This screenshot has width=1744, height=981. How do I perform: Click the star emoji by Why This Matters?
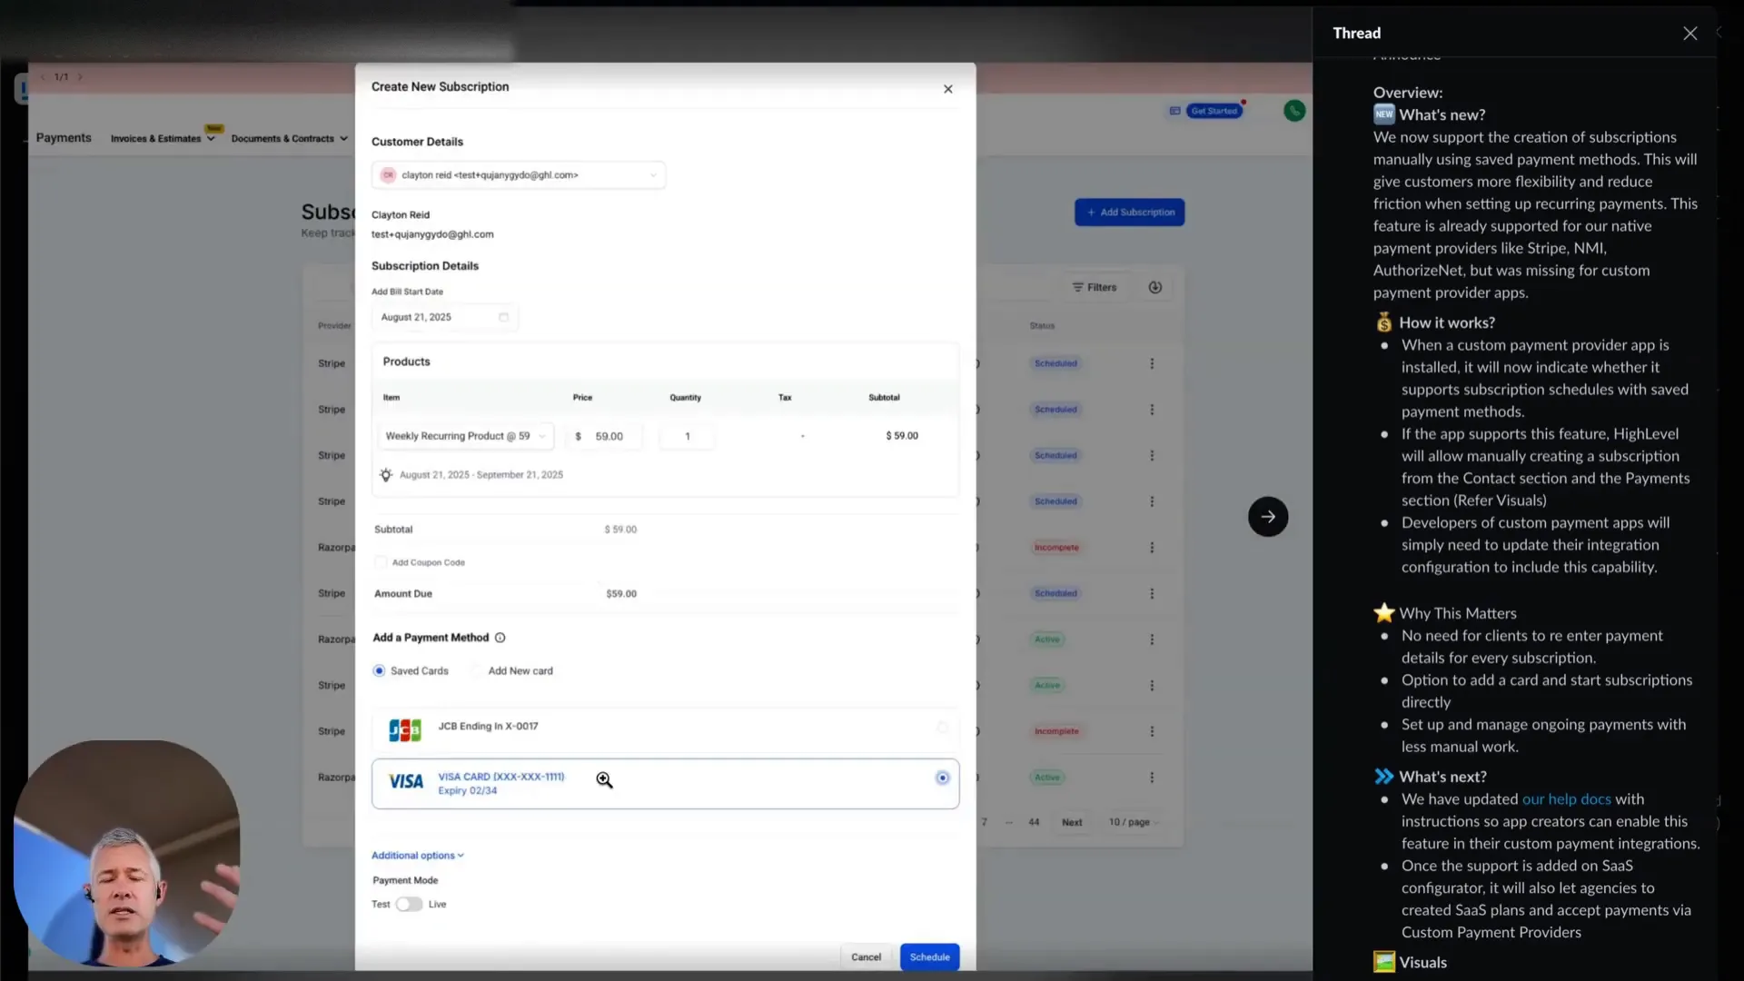(x=1383, y=613)
